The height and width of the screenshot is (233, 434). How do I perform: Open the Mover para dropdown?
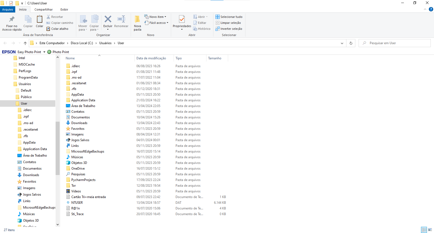tap(83, 28)
